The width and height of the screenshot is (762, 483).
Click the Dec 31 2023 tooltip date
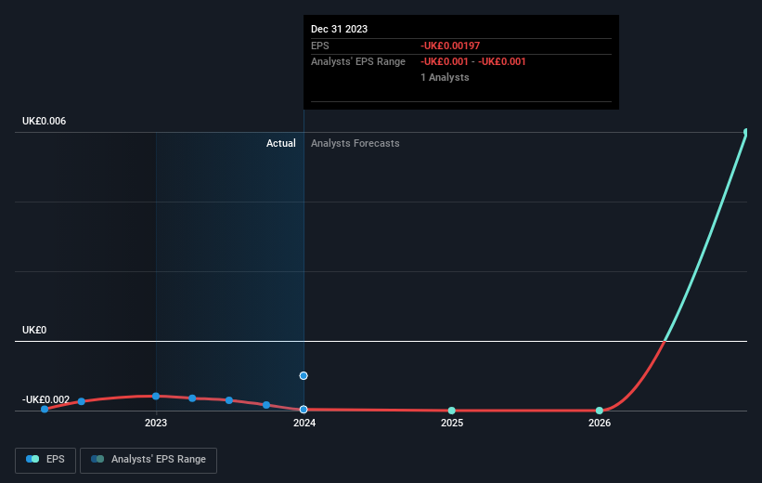tap(339, 29)
